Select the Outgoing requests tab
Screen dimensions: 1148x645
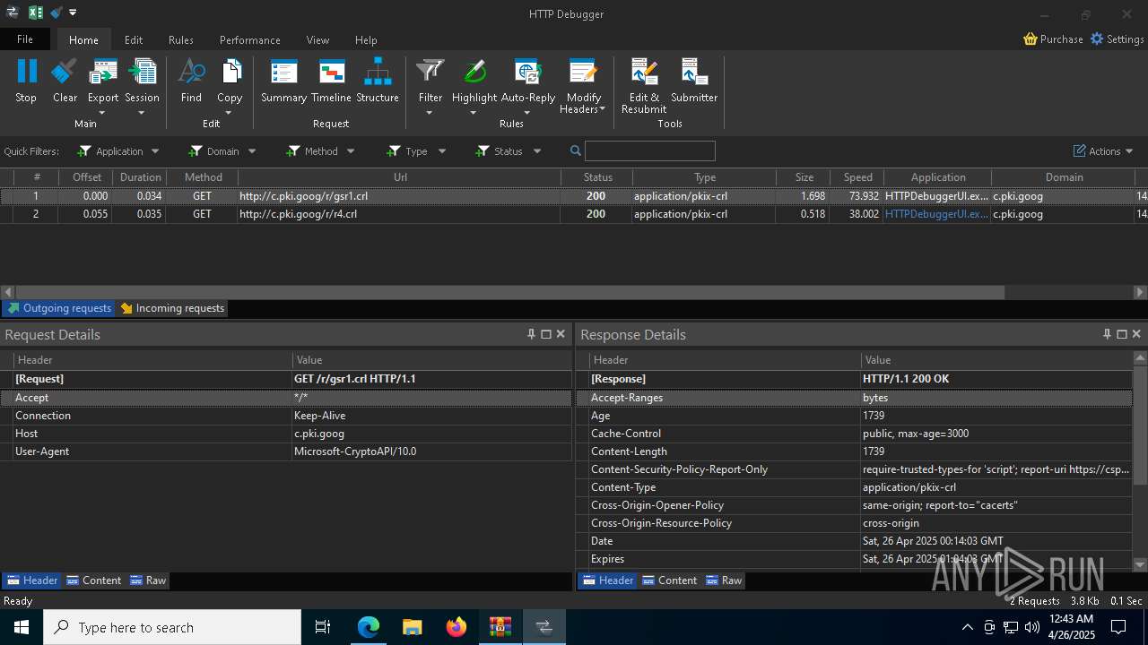pyautogui.click(x=59, y=308)
